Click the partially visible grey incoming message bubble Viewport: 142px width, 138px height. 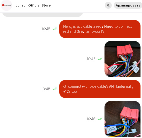[42, 15]
